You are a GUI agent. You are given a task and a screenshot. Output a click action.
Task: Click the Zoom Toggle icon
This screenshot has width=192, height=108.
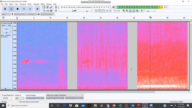pos(137,11)
